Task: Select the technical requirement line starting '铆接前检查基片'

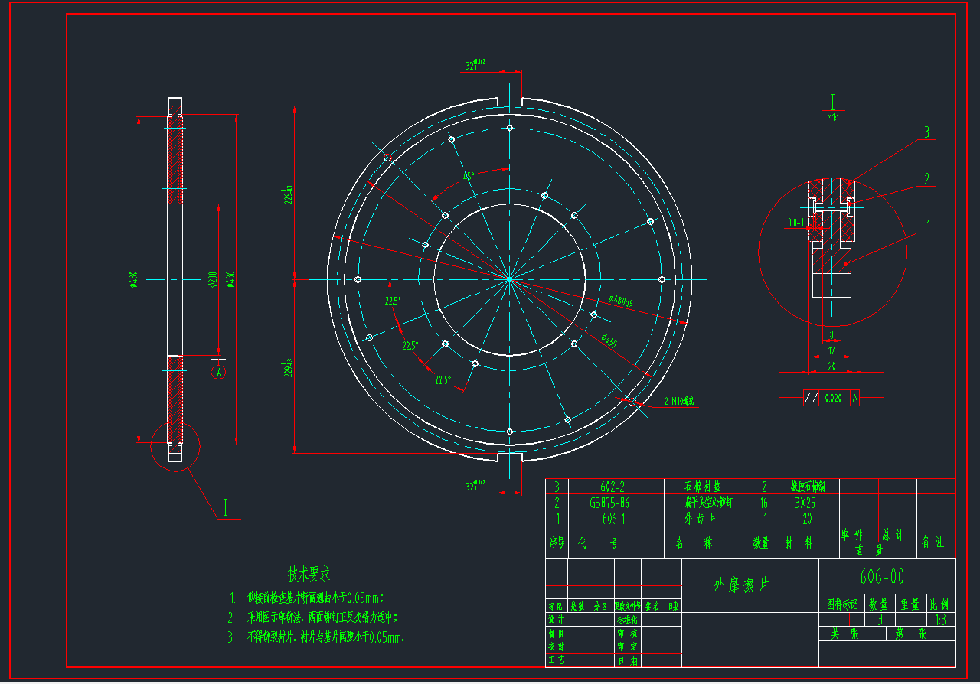Action: click(307, 598)
